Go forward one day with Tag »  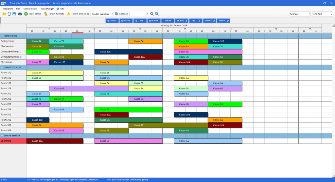pyautogui.click(x=196, y=21)
